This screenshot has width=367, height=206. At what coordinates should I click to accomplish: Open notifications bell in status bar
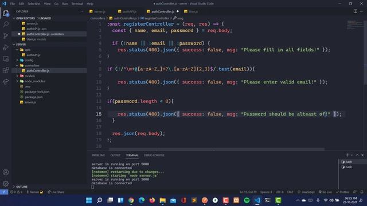(362, 192)
